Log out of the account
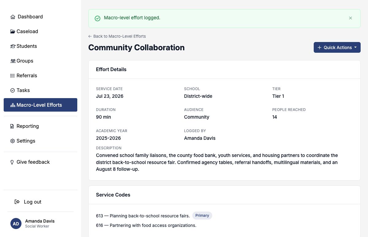The width and height of the screenshot is (368, 237). pyautogui.click(x=40, y=202)
